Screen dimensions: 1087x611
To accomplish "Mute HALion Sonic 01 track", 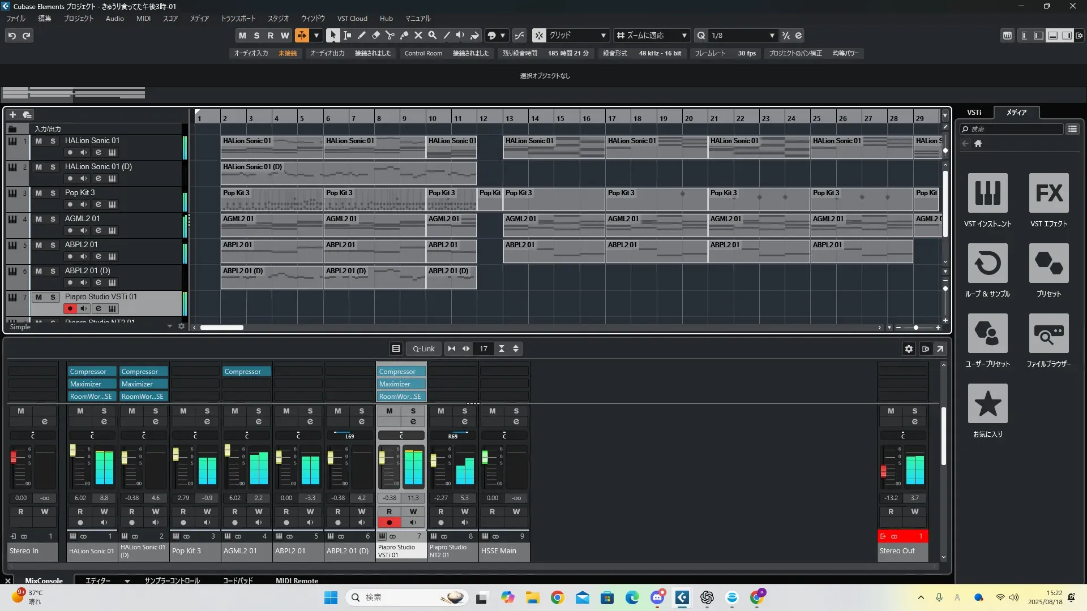I will tap(38, 141).
